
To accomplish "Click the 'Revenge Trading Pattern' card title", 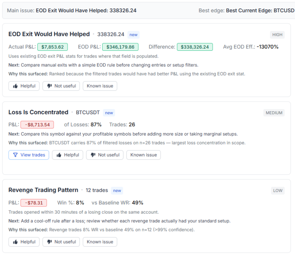I will 43,190.
